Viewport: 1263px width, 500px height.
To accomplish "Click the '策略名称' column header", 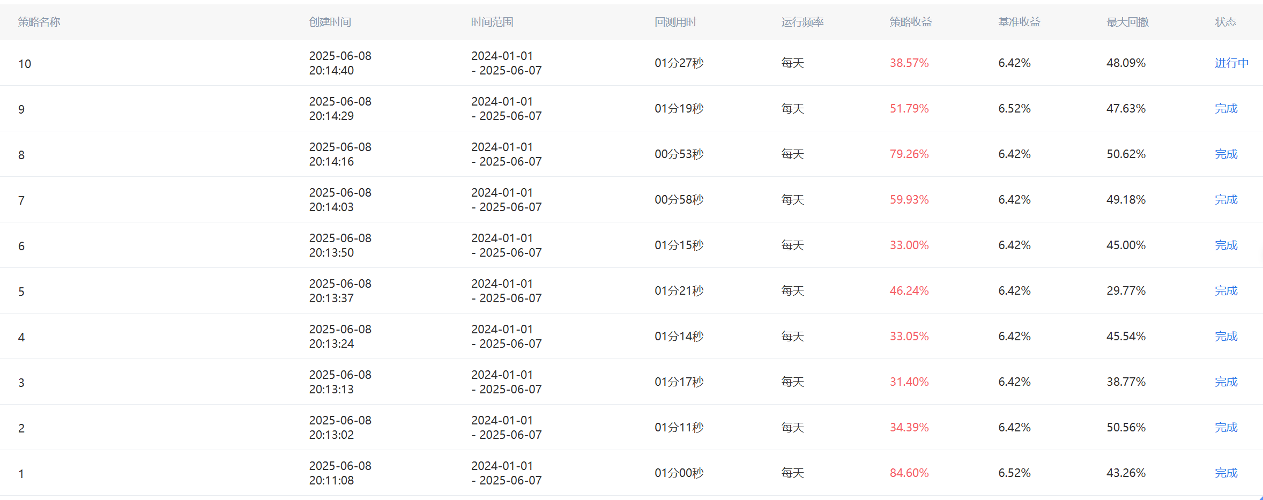I will (x=39, y=22).
